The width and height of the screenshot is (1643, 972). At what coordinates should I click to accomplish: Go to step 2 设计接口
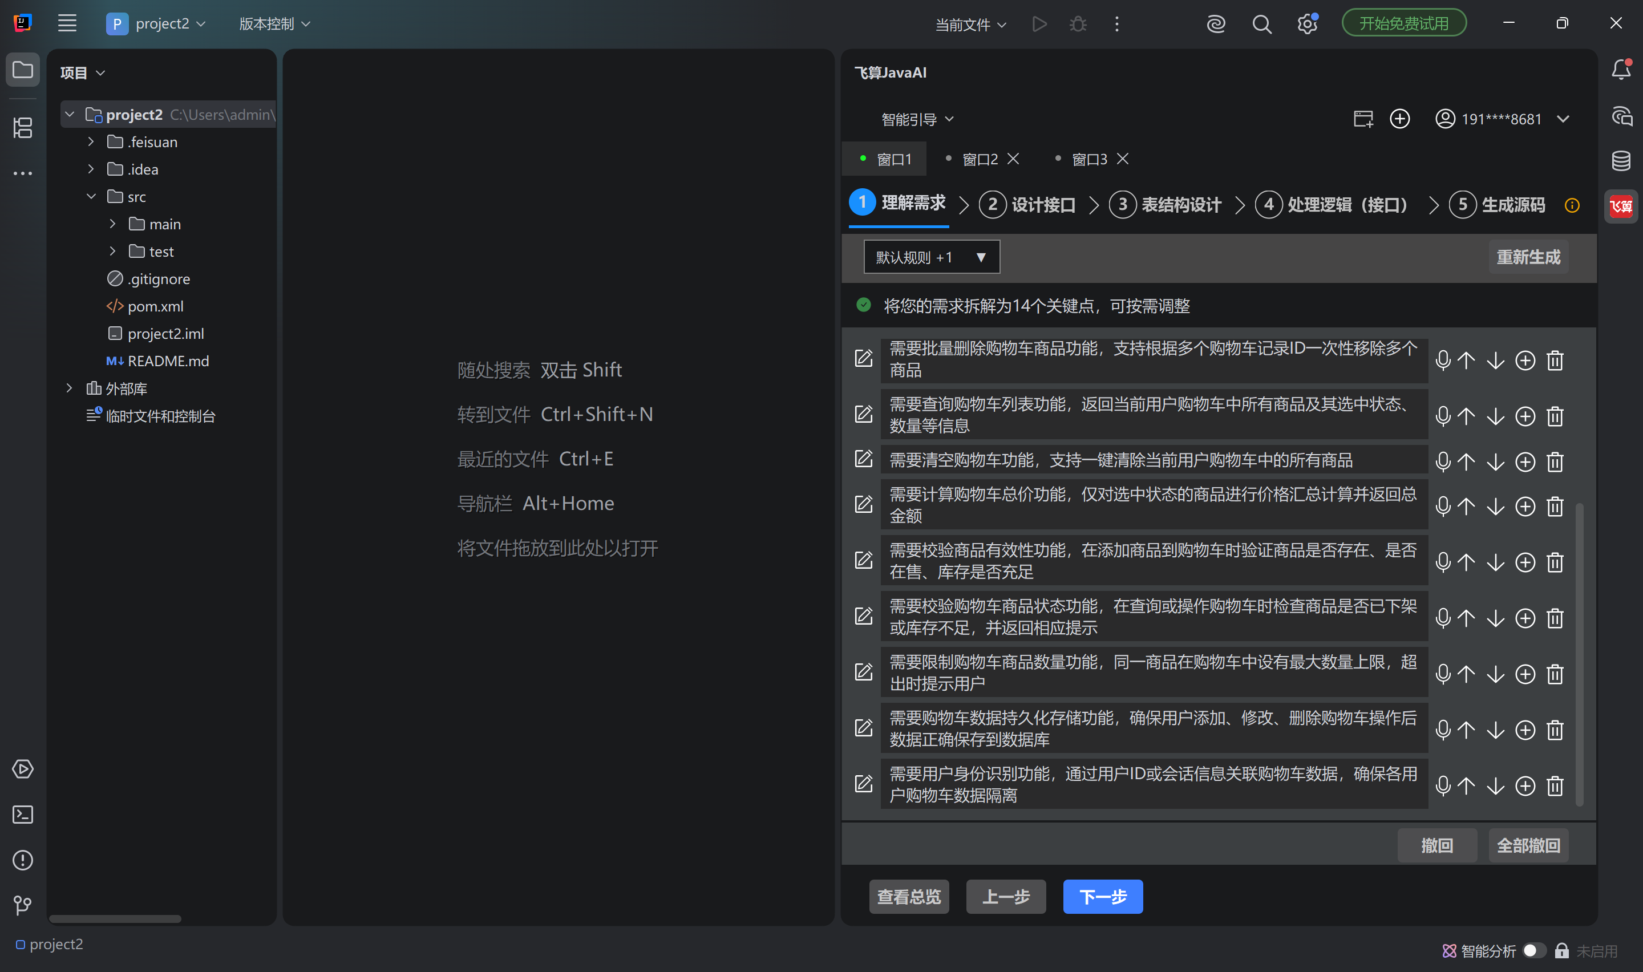[1027, 205]
